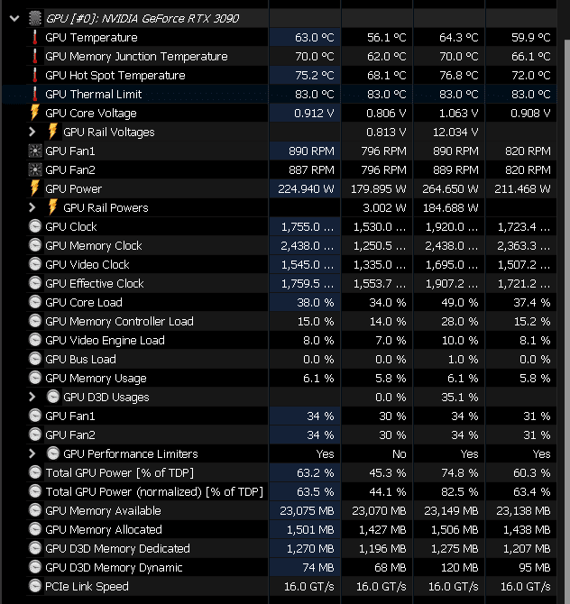Click the thermometer icon for GPU Temperature

(35, 37)
